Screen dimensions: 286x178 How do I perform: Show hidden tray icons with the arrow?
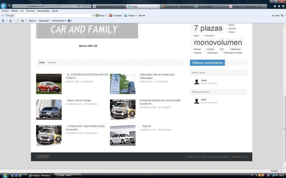click(256, 175)
